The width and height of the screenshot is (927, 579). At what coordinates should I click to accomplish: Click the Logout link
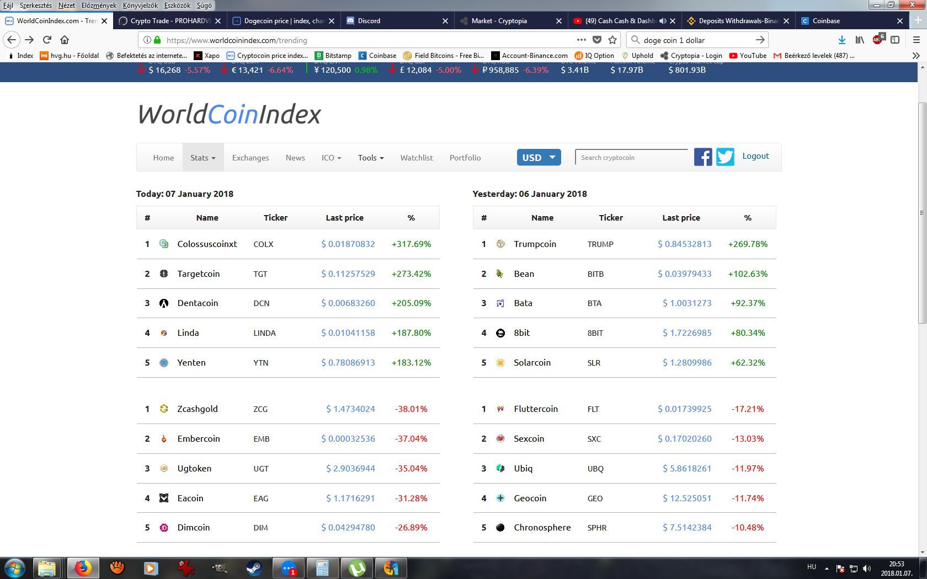755,156
